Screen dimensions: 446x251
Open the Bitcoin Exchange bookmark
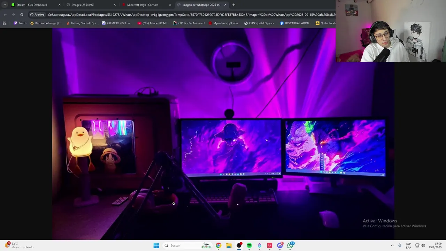tap(46, 23)
